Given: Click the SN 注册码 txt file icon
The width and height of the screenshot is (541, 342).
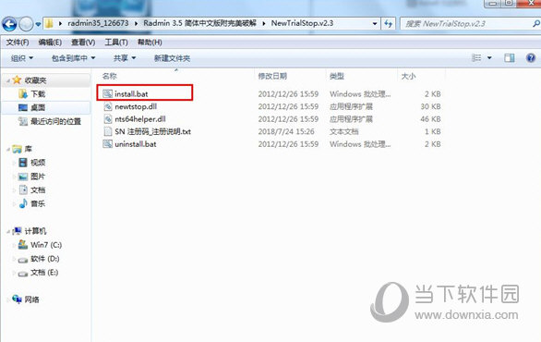Looking at the screenshot, I should tap(108, 131).
